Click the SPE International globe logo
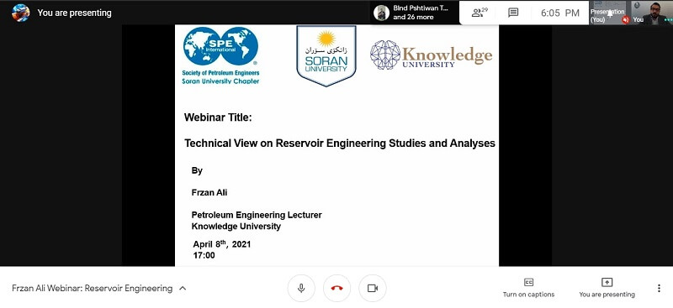 coord(220,46)
